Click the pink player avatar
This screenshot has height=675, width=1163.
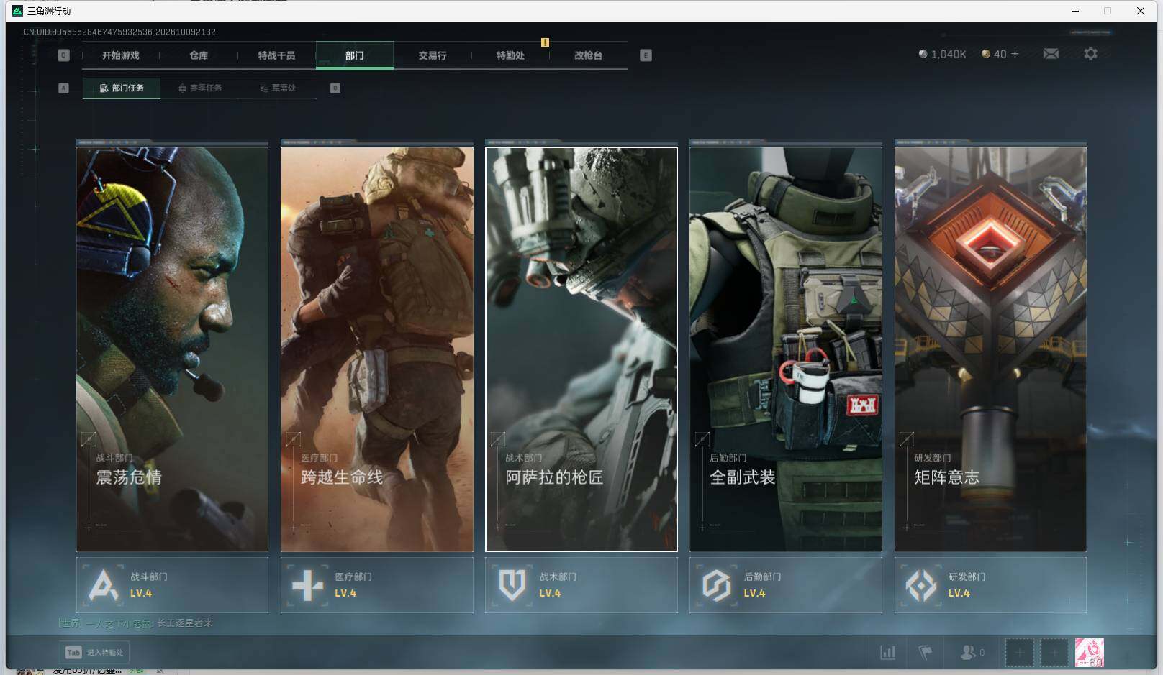point(1089,653)
